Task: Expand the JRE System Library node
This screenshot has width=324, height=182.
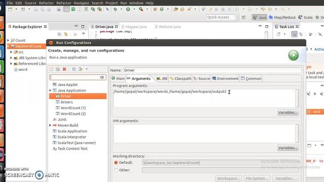Action: pyautogui.click(x=11, y=58)
